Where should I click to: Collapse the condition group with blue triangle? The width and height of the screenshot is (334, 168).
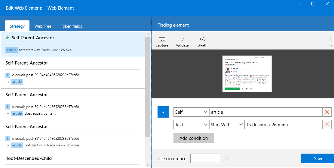click(x=163, y=112)
